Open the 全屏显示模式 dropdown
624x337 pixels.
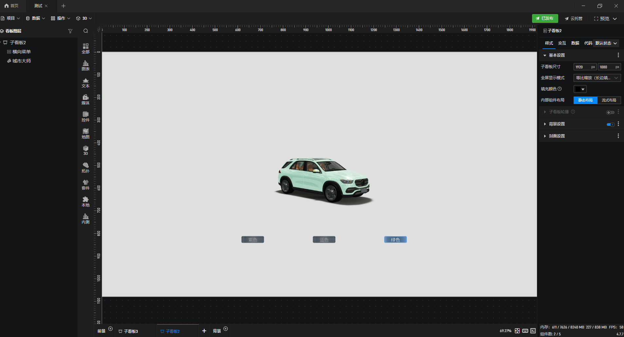pos(597,78)
